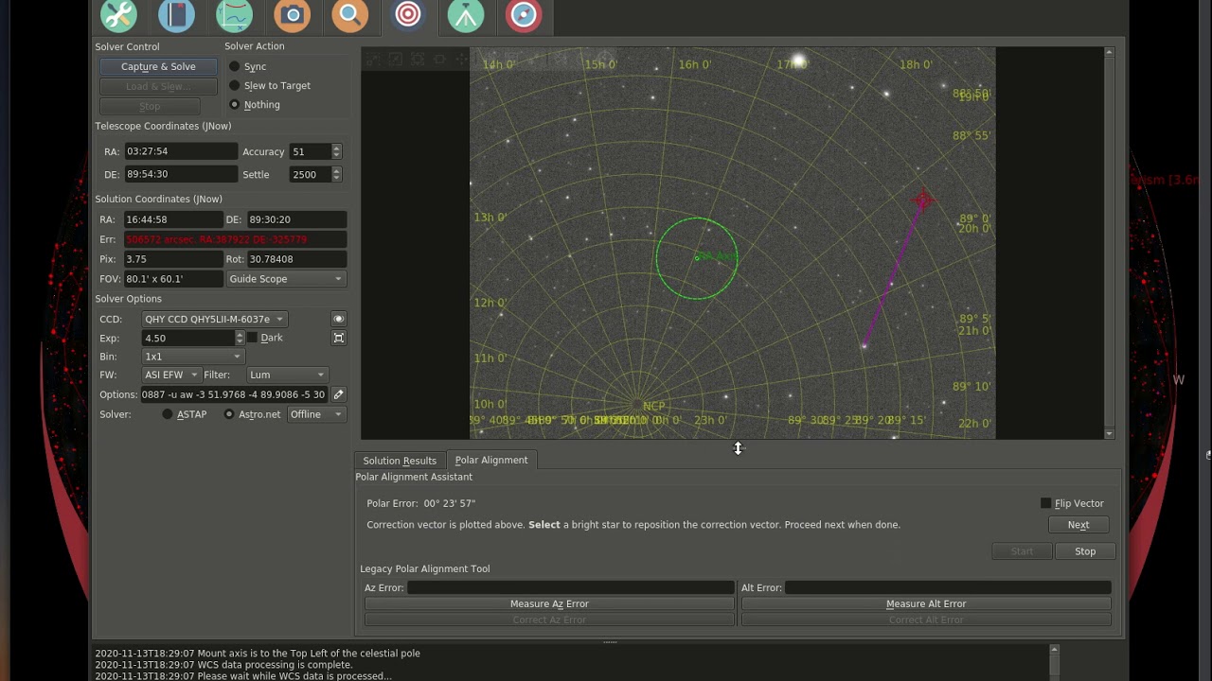Click the image view scrollbar down arrow
This screenshot has height=681, width=1212.
[1109, 433]
